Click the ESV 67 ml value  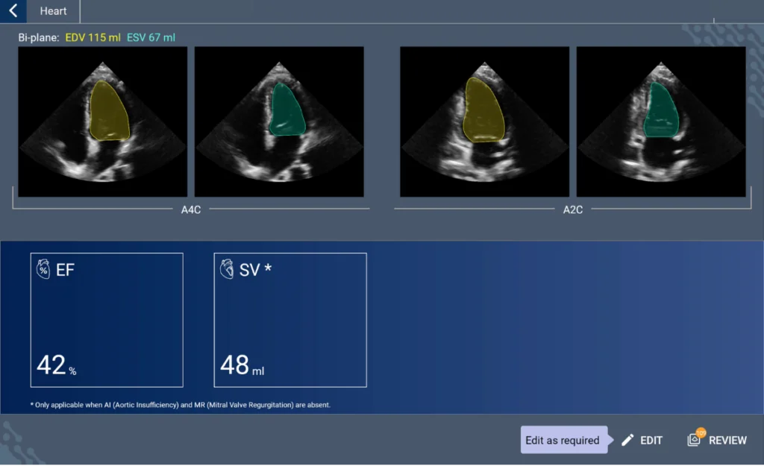tap(151, 37)
